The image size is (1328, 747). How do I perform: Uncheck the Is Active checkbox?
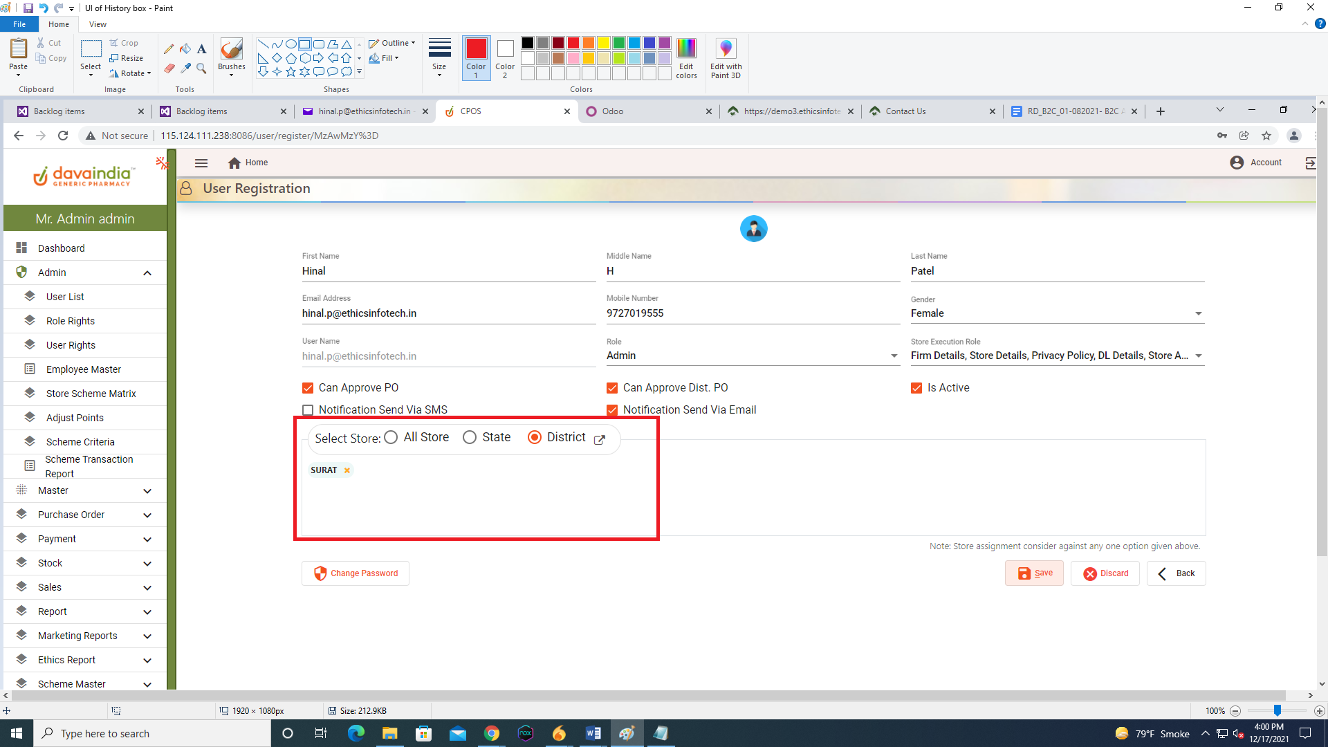(916, 388)
